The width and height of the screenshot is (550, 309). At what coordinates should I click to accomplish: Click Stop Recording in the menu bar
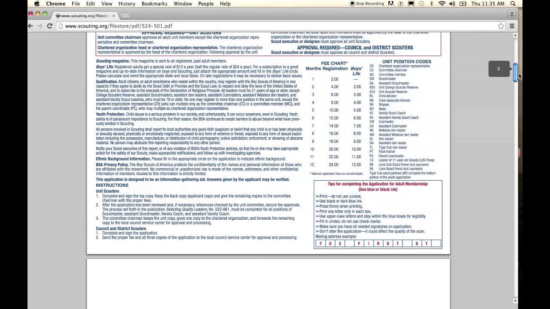367,3
